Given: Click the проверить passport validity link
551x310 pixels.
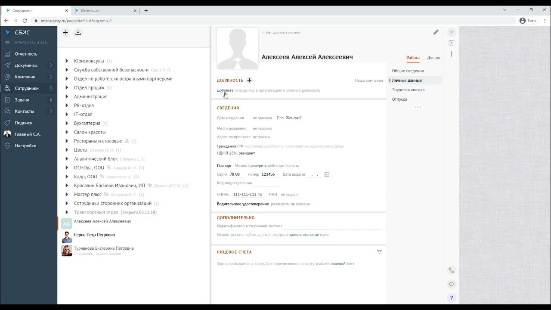Looking at the screenshot, I should click(x=257, y=166).
